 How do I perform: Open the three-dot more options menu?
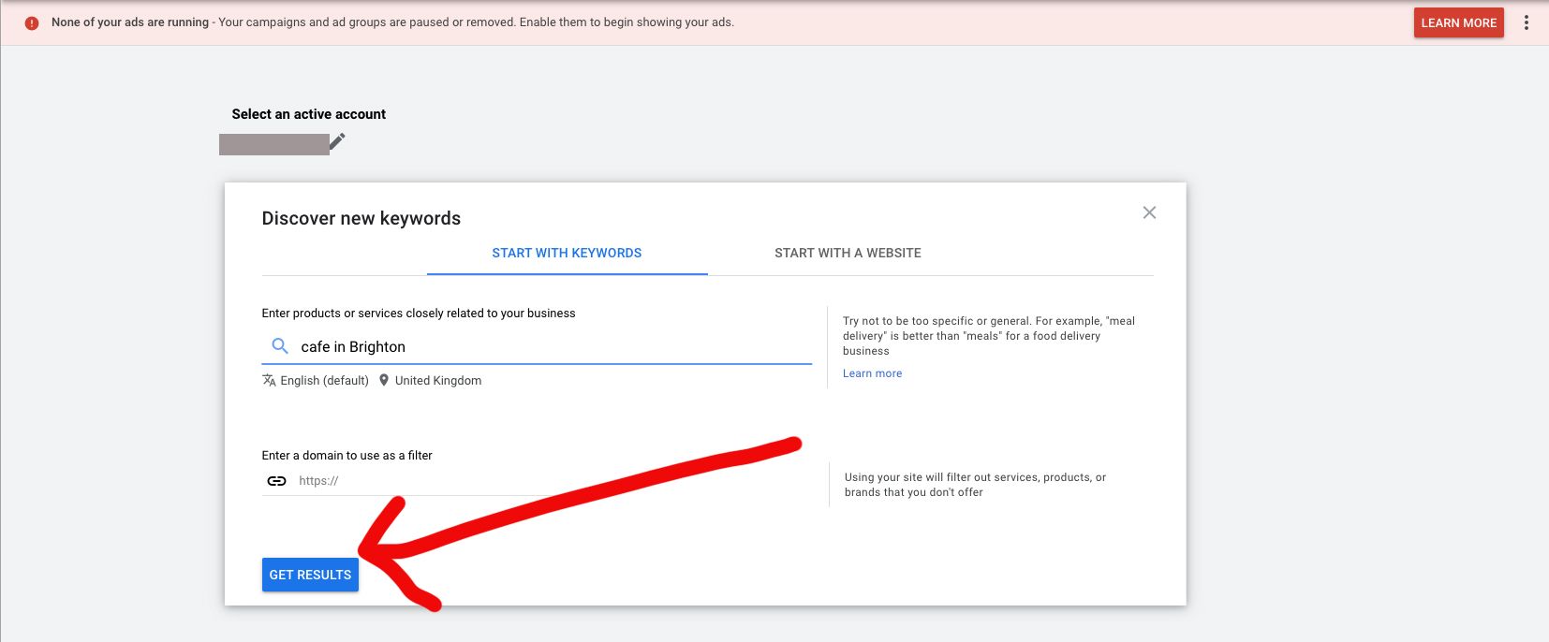click(x=1526, y=22)
